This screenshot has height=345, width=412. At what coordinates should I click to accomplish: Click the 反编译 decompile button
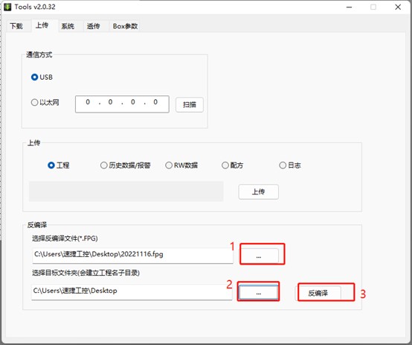pyautogui.click(x=318, y=293)
